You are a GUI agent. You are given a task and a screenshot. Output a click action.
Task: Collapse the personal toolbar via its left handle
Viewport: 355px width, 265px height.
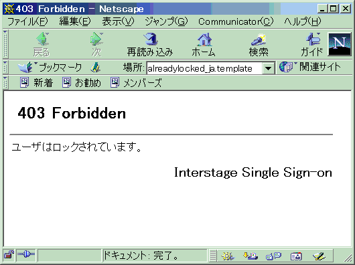(5, 82)
